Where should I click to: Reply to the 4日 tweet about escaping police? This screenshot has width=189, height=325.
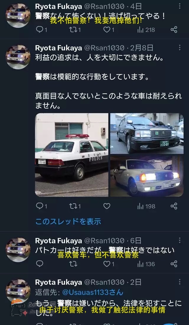[41, 30]
